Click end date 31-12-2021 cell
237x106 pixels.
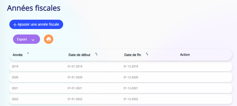coord(131,88)
